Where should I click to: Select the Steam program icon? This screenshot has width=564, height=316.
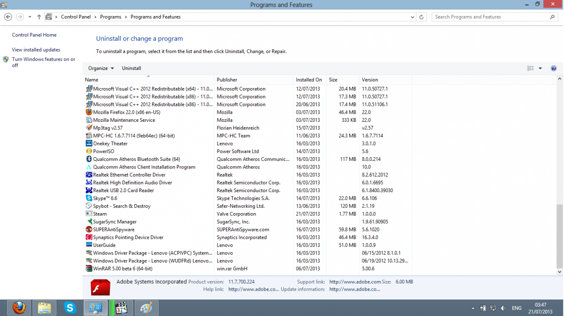pos(89,214)
